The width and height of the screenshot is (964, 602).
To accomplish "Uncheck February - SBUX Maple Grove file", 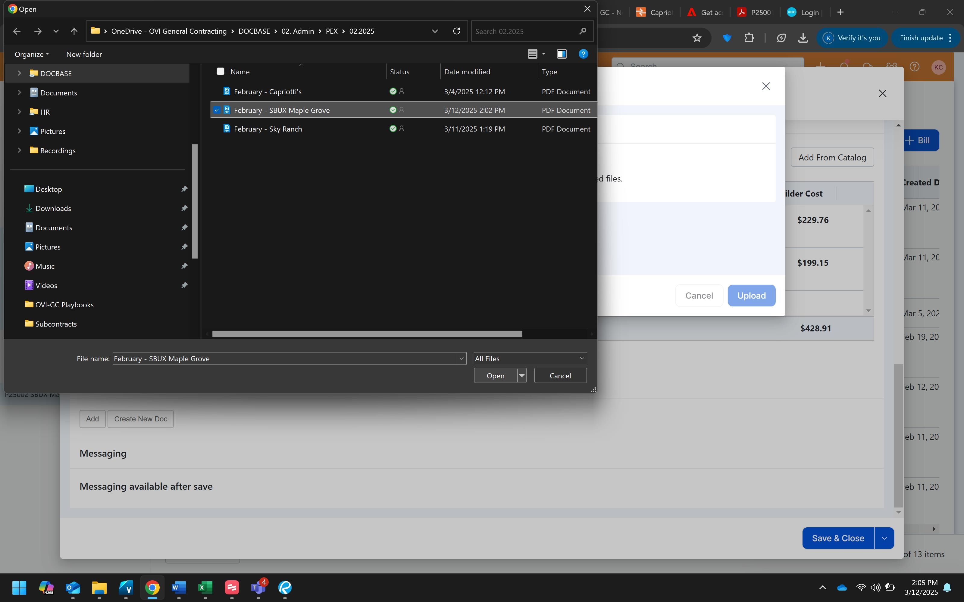I will click(x=217, y=110).
